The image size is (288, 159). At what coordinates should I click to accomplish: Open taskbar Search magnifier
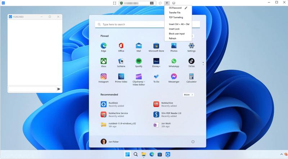136,154
